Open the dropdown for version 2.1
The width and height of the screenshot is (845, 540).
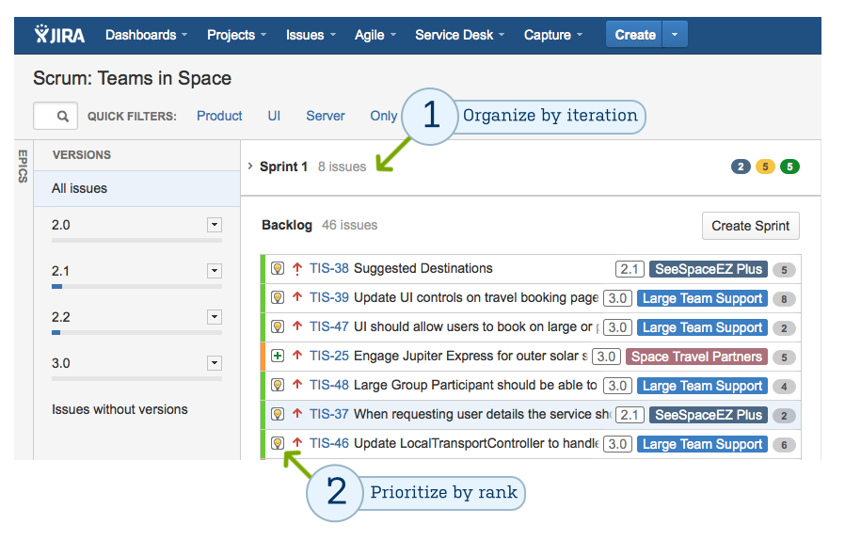[215, 271]
